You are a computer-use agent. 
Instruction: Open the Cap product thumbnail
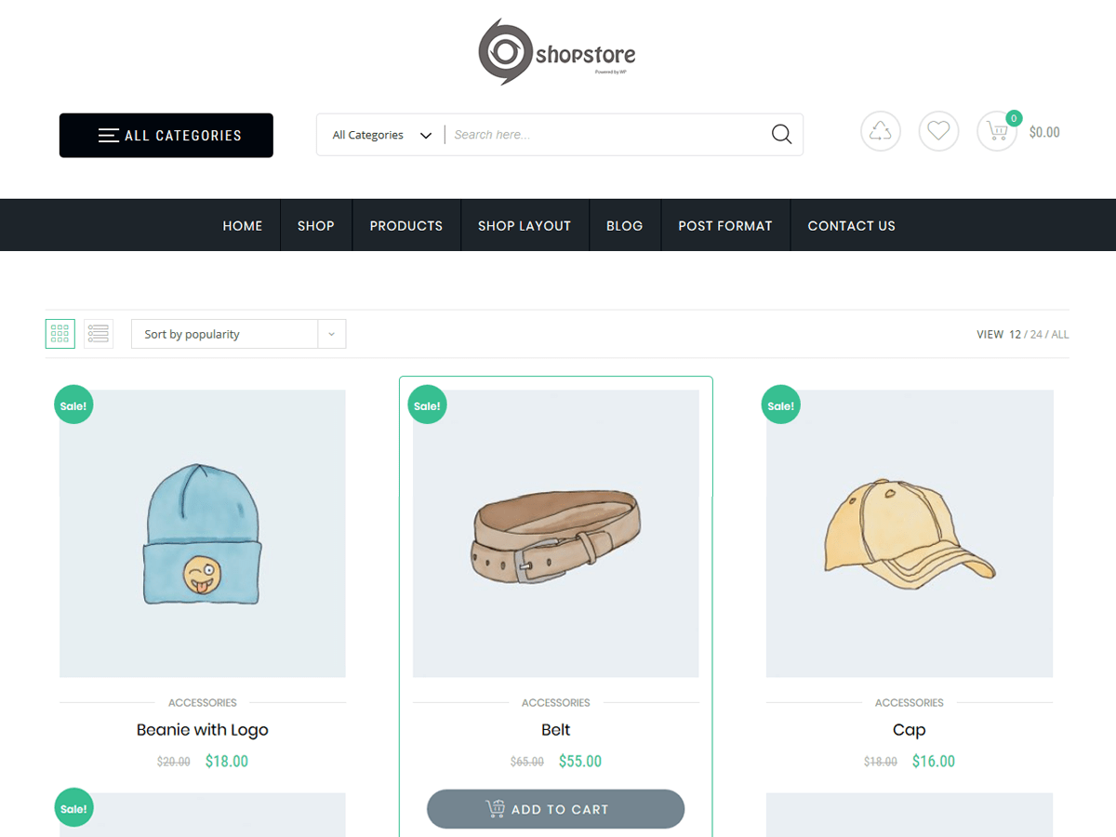coord(909,532)
